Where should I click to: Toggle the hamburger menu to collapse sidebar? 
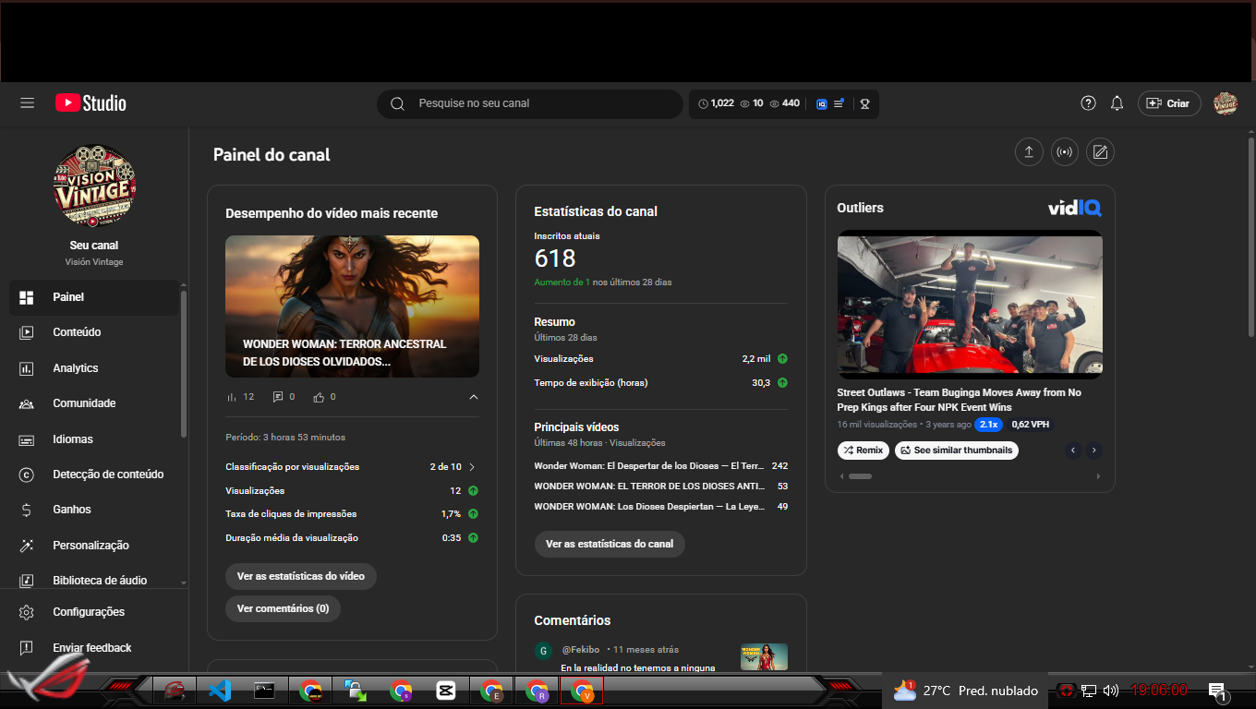click(x=28, y=103)
